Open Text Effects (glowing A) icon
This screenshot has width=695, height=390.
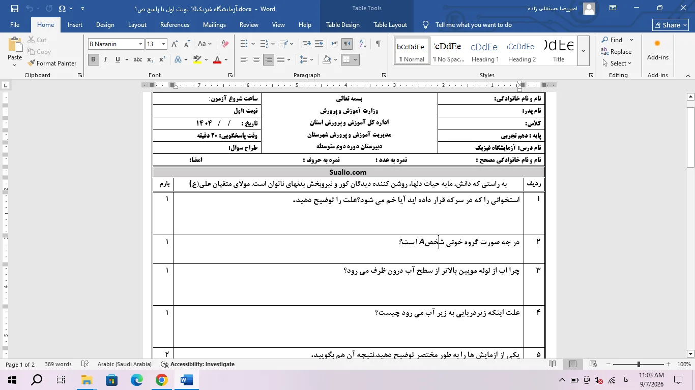(x=178, y=60)
